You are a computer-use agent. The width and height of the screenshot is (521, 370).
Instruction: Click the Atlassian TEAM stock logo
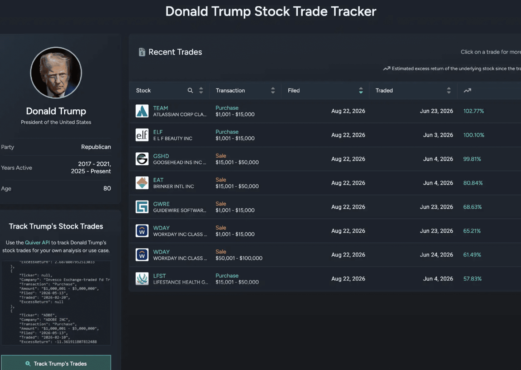(x=142, y=111)
